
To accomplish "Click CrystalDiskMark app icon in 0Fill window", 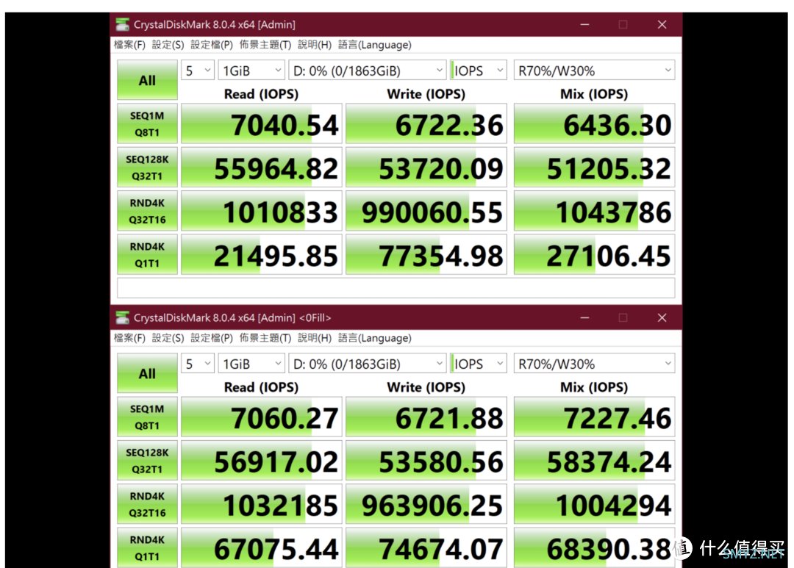I will [x=122, y=317].
